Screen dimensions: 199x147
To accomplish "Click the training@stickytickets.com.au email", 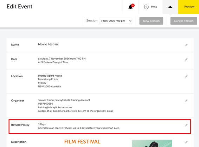I will 55,107.
